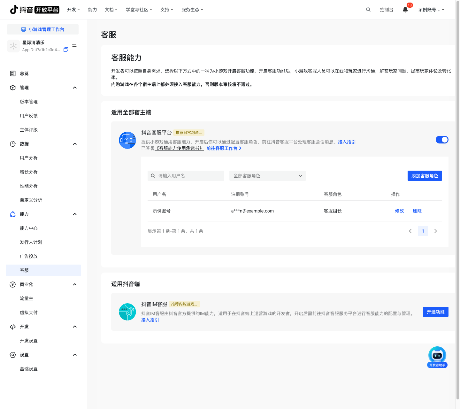The height and width of the screenshot is (409, 460).
Task: Click the 请输入用户名 search field
Action: click(x=186, y=176)
